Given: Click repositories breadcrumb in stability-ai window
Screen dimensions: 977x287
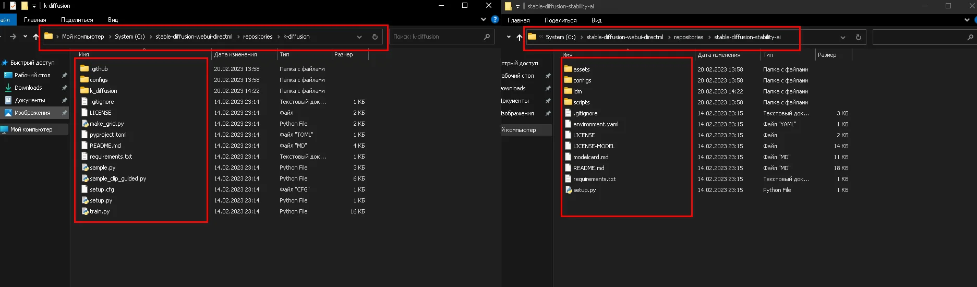Looking at the screenshot, I should click(689, 37).
